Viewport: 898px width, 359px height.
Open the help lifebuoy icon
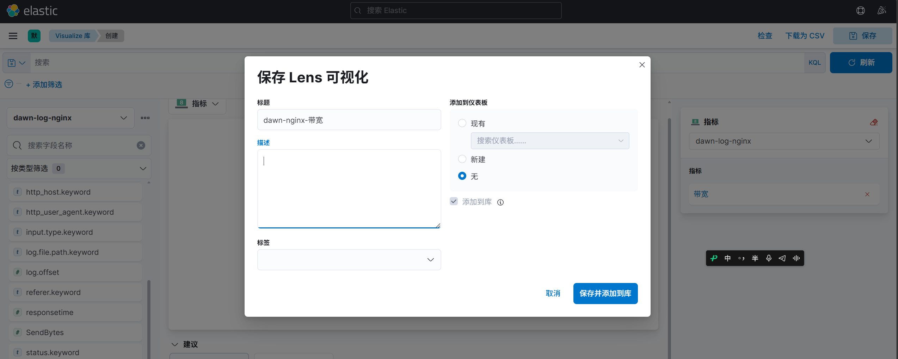(x=860, y=11)
